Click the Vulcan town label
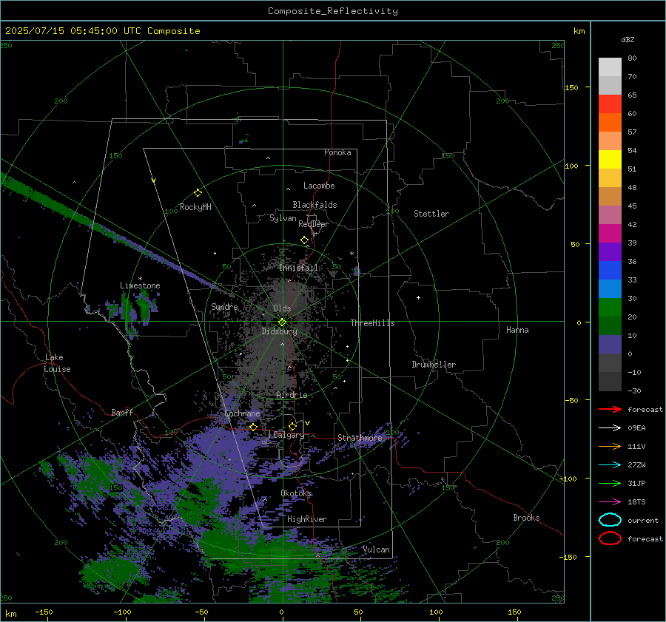 (377, 550)
